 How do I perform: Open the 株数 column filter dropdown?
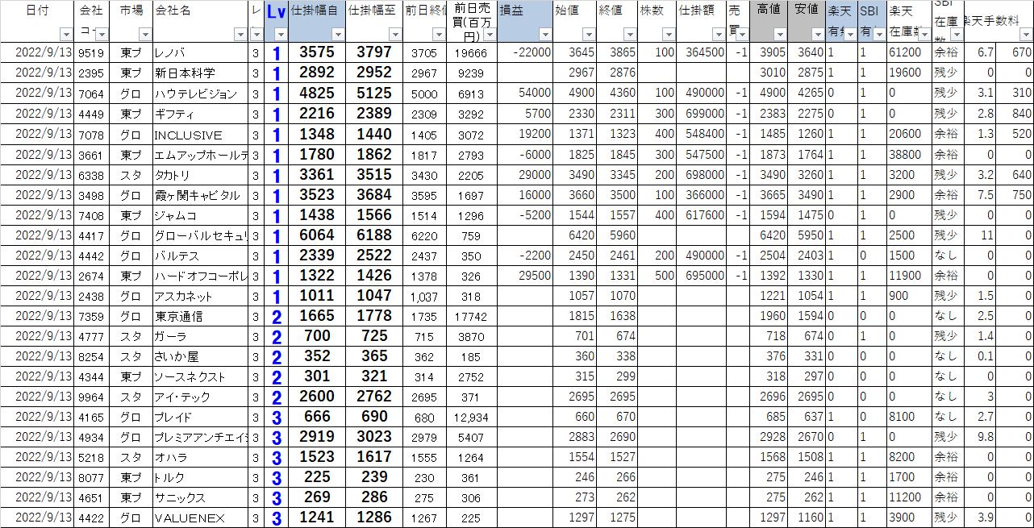click(669, 35)
